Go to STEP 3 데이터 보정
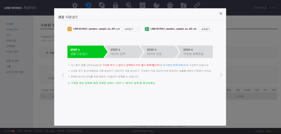This screenshot has width=281, height=134. 160,52
